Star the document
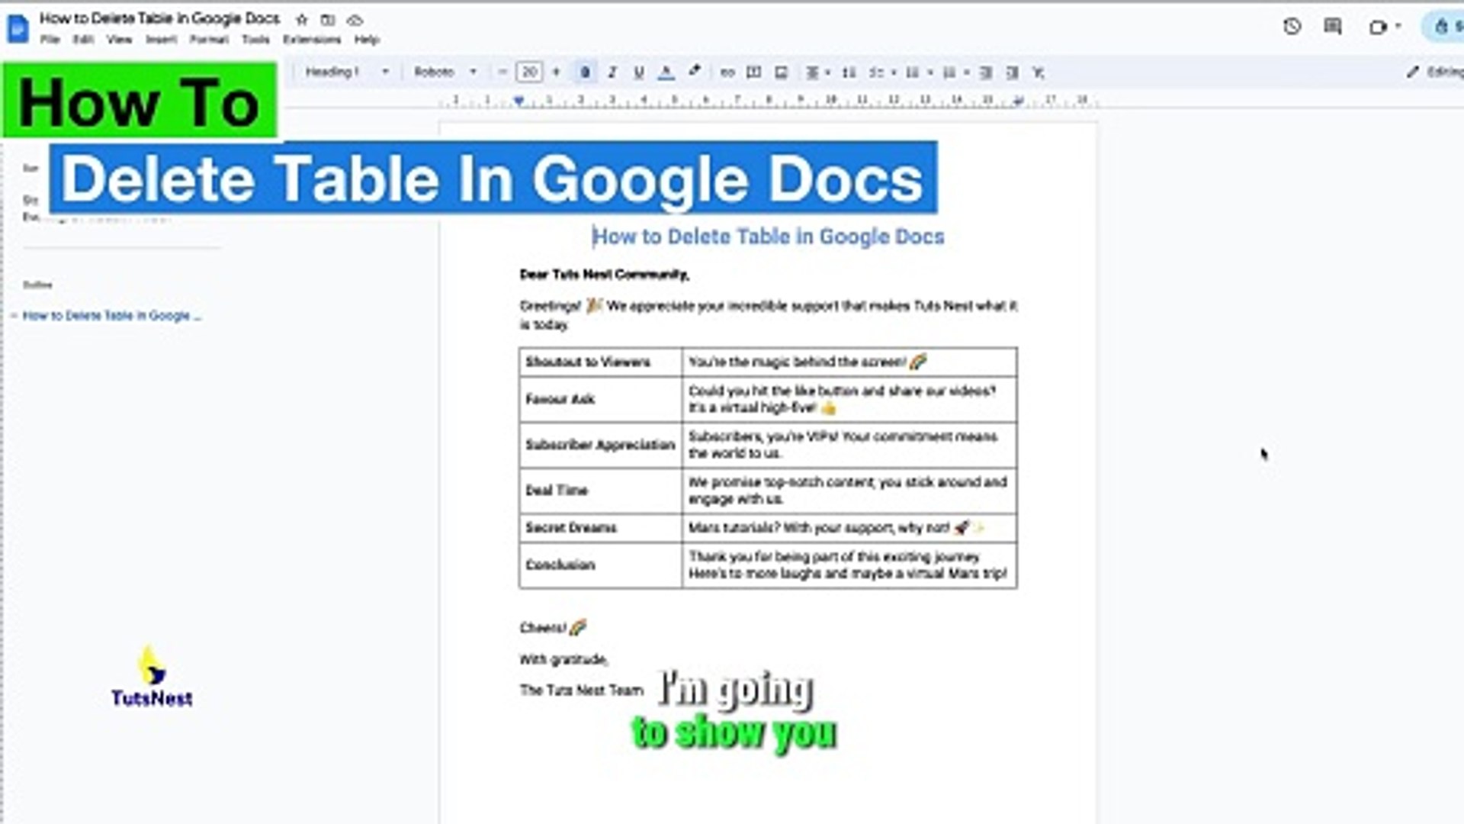Screen dimensions: 1464x824 tap(302, 20)
